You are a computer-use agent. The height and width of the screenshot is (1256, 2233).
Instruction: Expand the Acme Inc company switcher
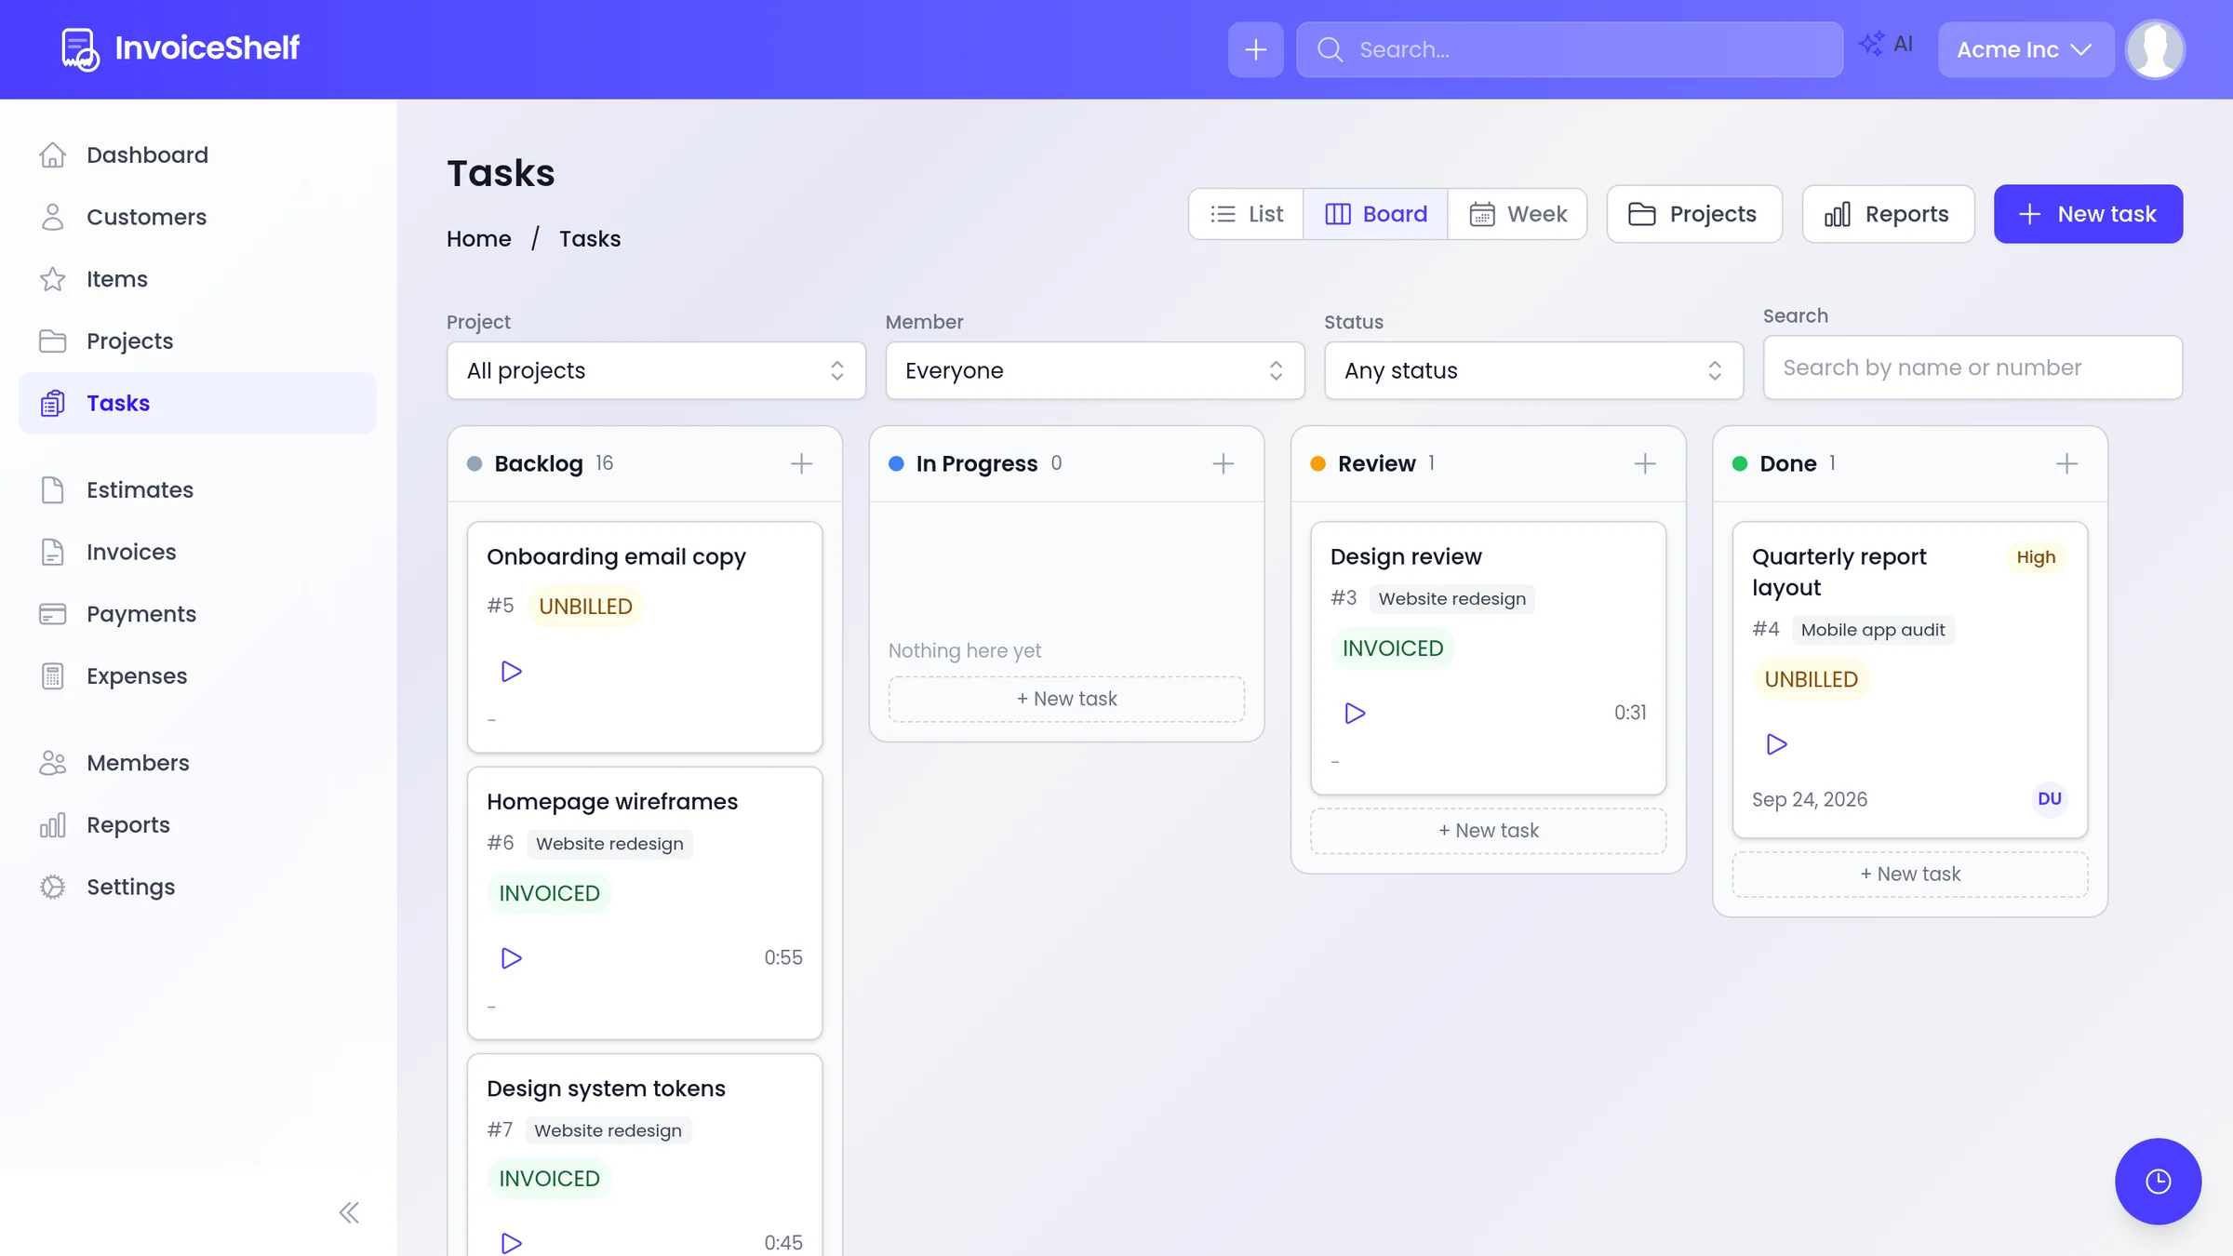(x=2026, y=49)
